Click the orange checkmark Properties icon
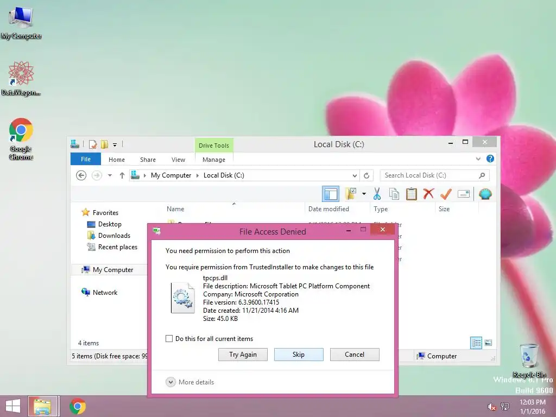The image size is (556, 417). pos(446,194)
